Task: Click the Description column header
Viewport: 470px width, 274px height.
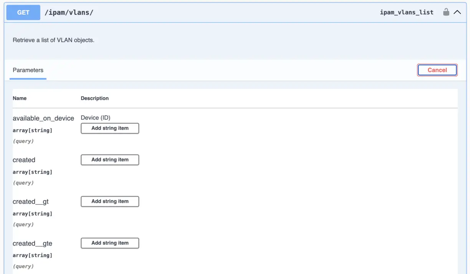Action: pos(94,98)
